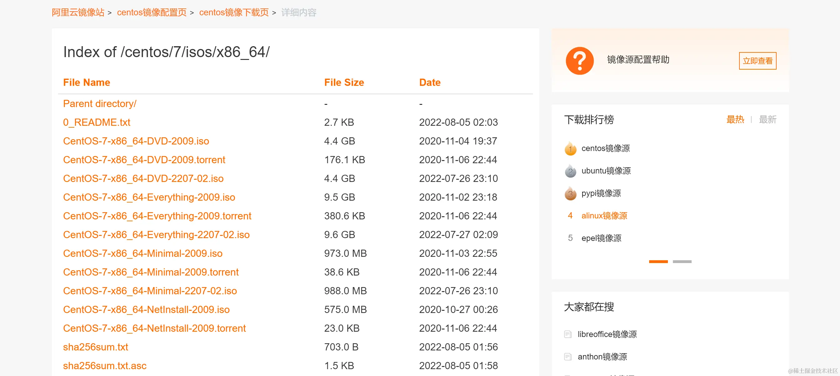This screenshot has width=840, height=376.
Task: Click the gold rank 1 flame badge
Action: point(570,149)
